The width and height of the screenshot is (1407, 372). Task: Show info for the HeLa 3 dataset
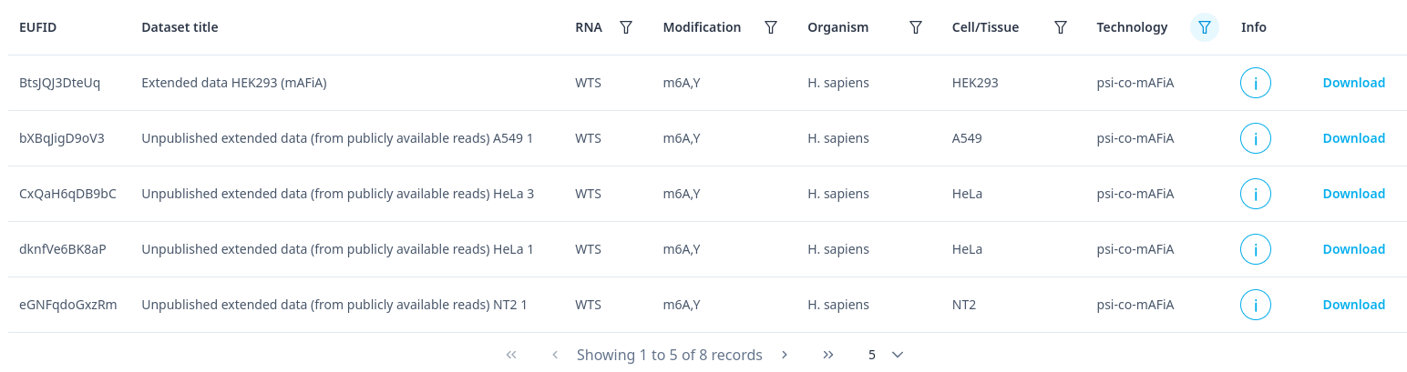tap(1255, 195)
